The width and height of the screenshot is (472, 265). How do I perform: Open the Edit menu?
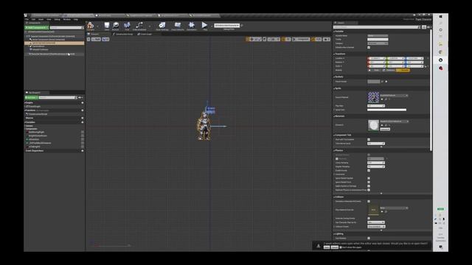click(33, 20)
